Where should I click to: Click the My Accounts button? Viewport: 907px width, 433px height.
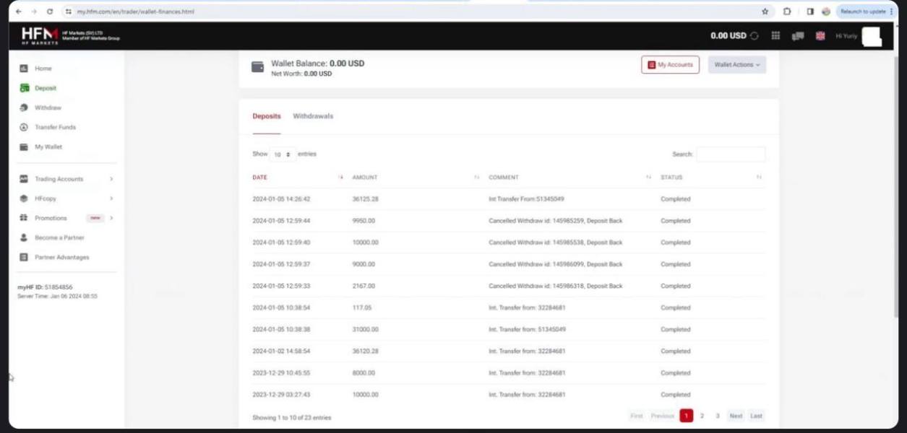click(670, 65)
